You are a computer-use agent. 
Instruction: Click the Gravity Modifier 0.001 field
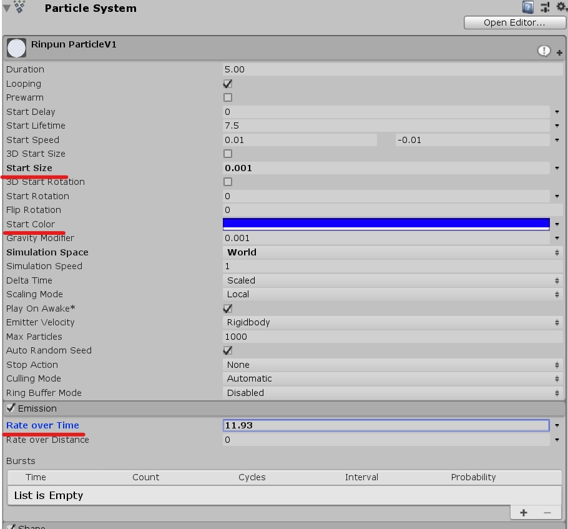pyautogui.click(x=386, y=238)
